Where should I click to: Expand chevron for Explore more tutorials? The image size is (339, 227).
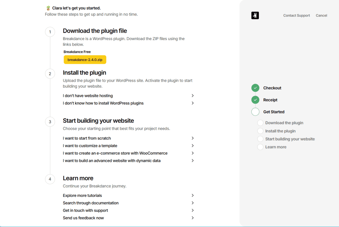[192, 196]
